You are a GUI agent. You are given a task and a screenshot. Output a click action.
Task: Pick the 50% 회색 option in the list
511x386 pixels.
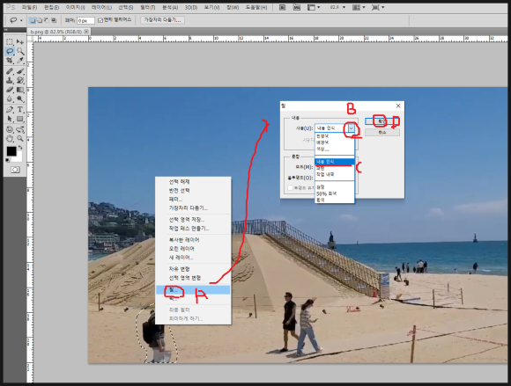pyautogui.click(x=335, y=193)
